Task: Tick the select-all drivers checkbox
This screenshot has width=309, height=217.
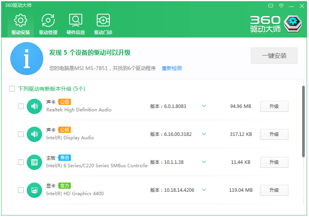Action: 12,89
